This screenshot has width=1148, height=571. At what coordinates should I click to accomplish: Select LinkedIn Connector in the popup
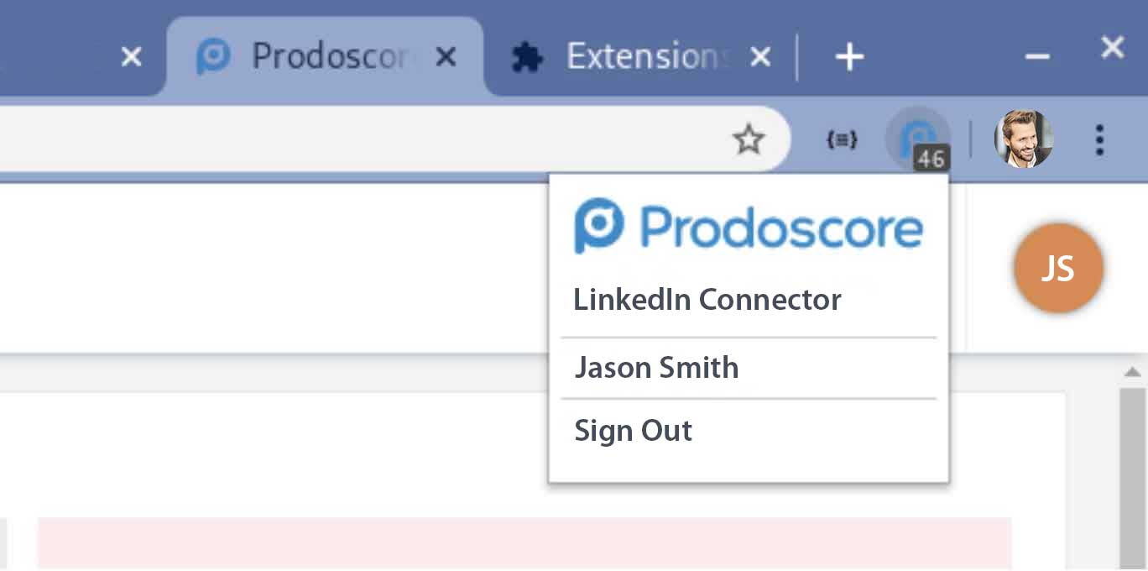[x=707, y=300]
